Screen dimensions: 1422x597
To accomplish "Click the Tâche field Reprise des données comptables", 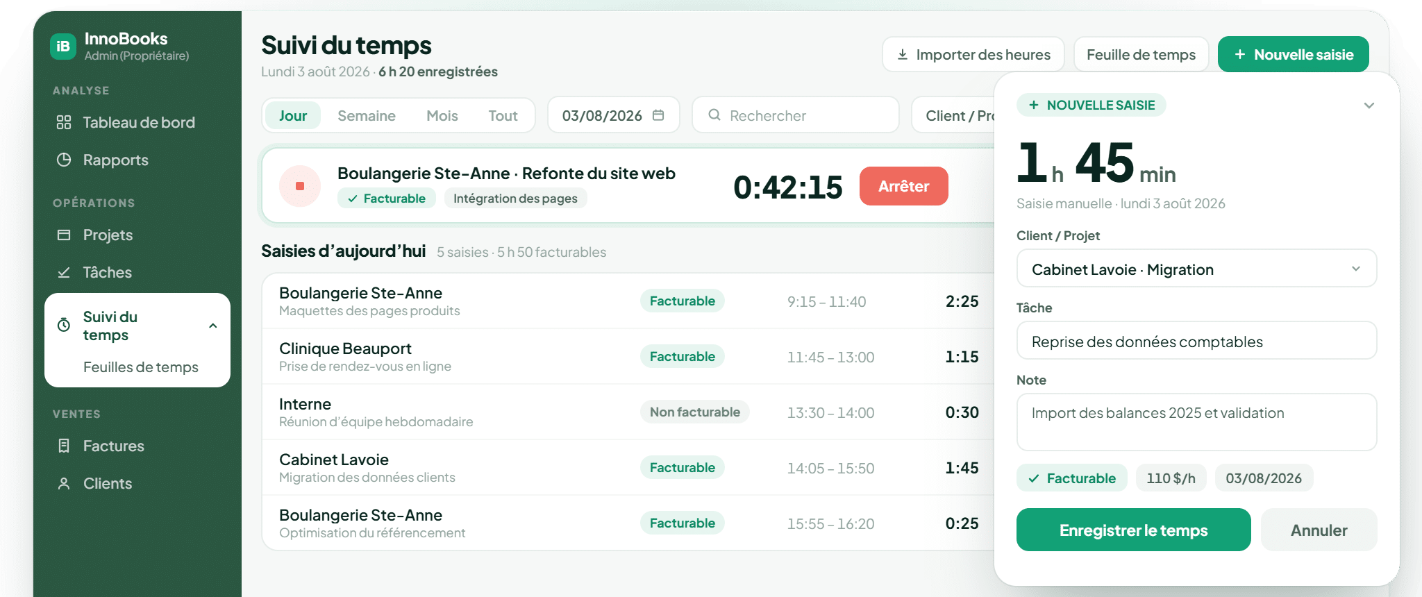I will pos(1196,341).
